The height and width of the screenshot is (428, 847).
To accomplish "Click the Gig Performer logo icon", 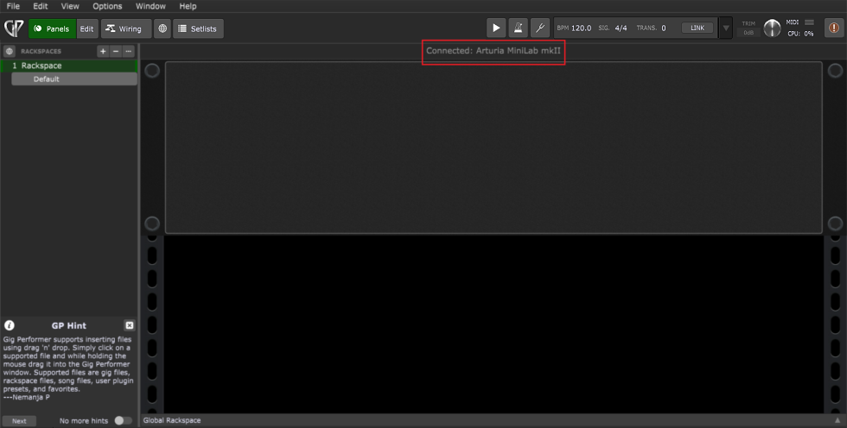I will (14, 28).
